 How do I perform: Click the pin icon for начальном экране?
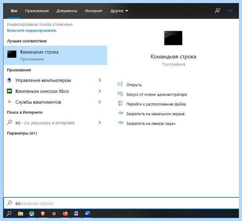[x=121, y=114]
